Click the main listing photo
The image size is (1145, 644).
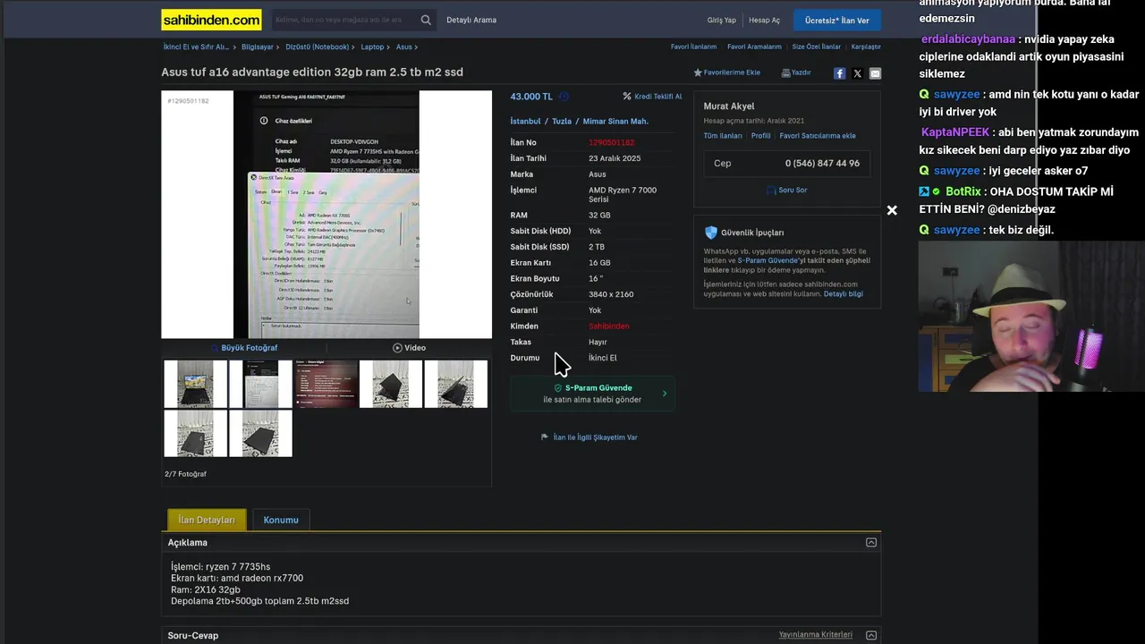pyautogui.click(x=327, y=215)
